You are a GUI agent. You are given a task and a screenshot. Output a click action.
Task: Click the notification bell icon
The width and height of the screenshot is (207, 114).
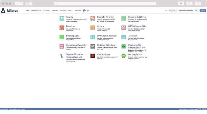click(166, 11)
